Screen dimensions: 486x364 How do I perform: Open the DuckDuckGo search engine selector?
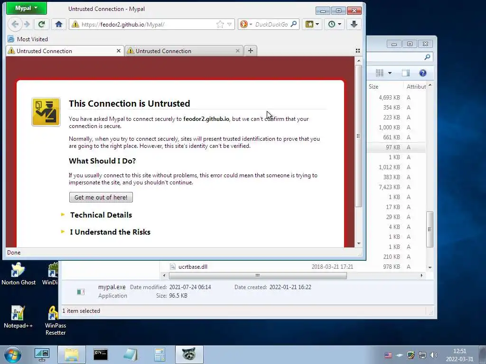[x=246, y=24]
